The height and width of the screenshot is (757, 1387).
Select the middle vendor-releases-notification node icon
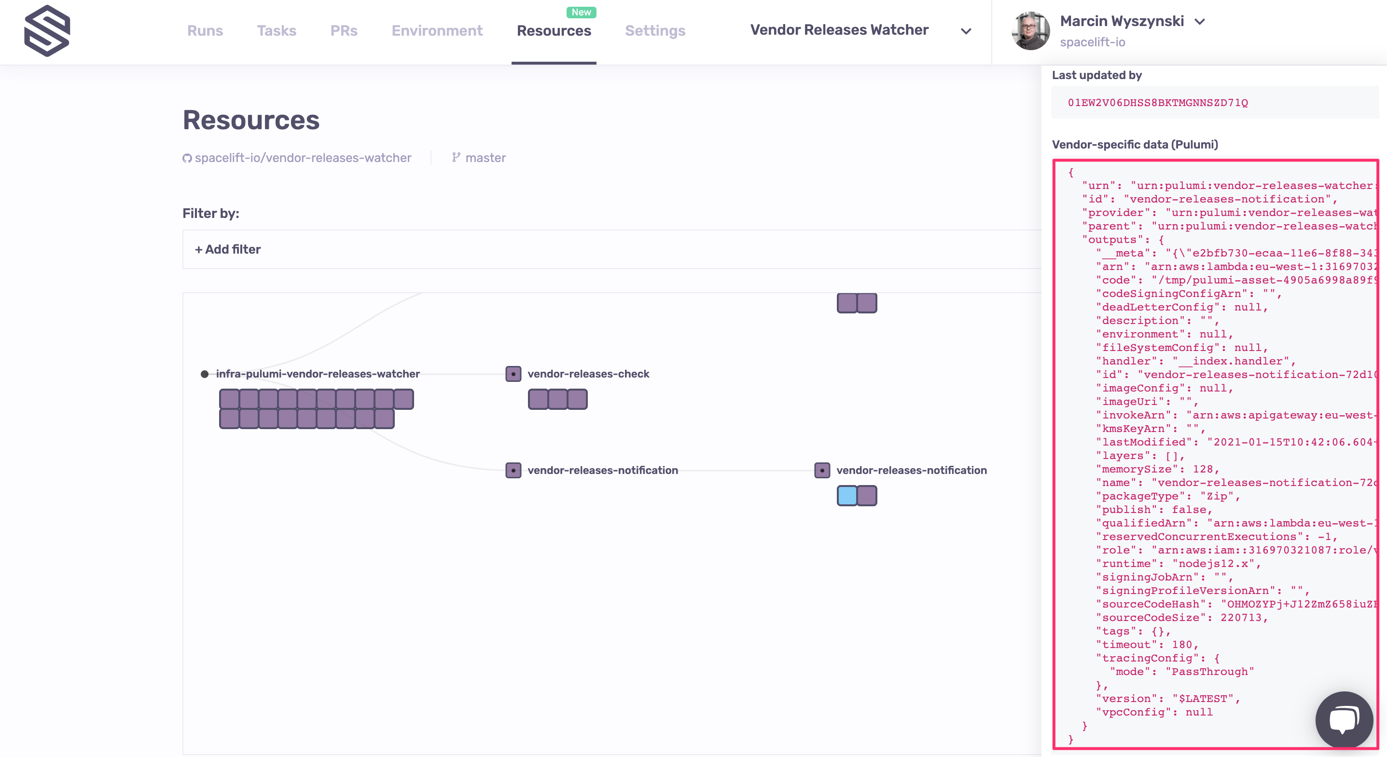(x=513, y=470)
